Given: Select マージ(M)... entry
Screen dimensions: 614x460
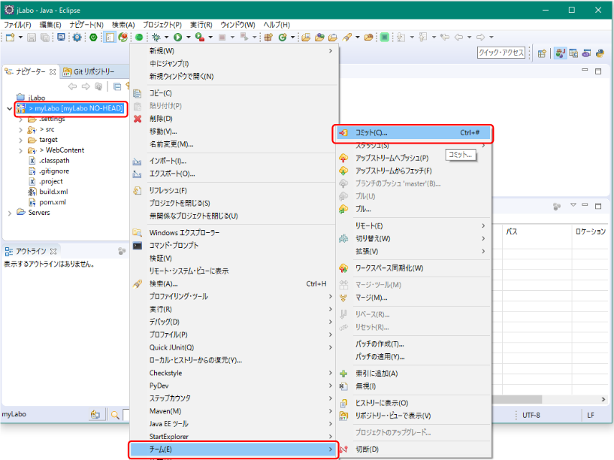Looking at the screenshot, I should 371,298.
